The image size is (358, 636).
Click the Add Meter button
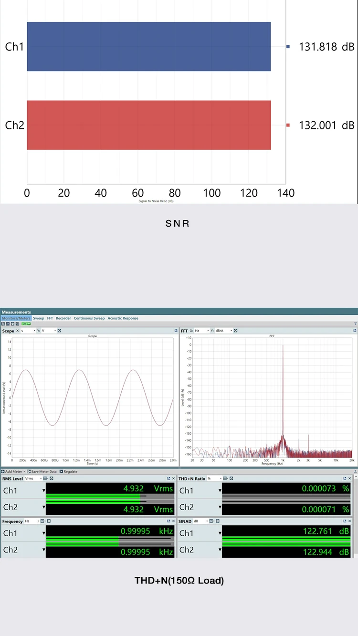[12, 471]
